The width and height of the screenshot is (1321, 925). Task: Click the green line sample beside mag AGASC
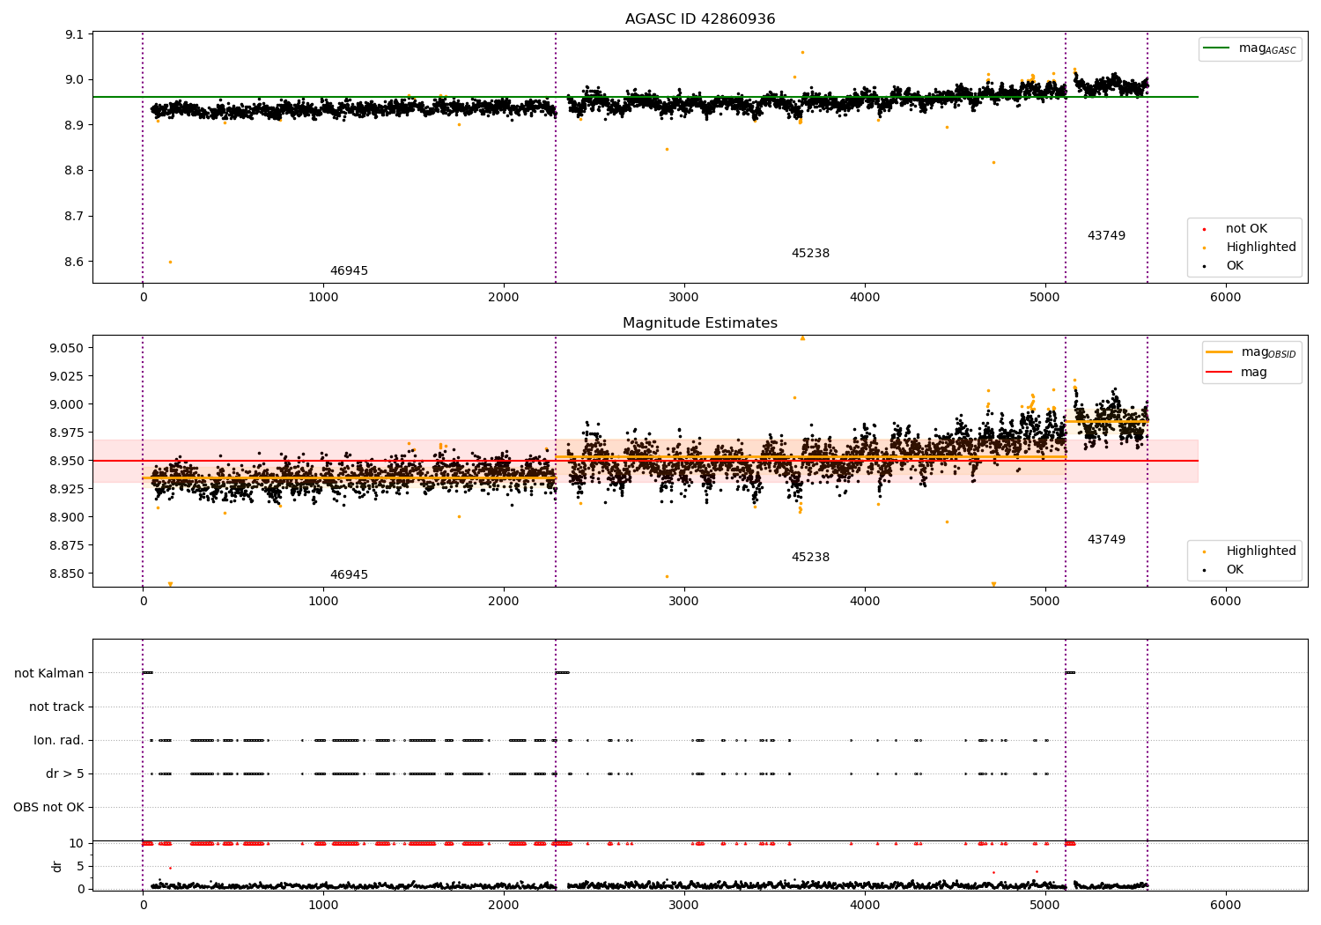point(1218,48)
